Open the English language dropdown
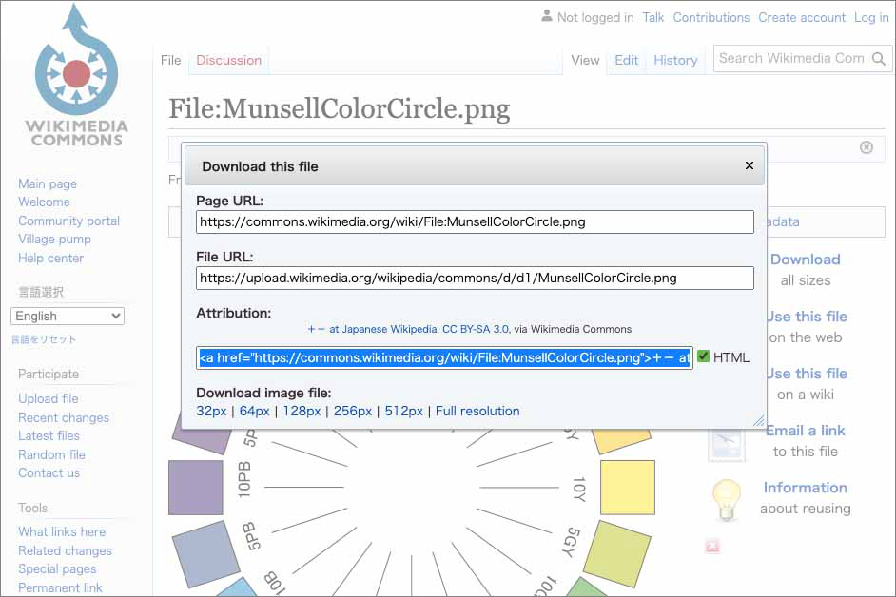This screenshot has height=597, width=896. pyautogui.click(x=68, y=316)
